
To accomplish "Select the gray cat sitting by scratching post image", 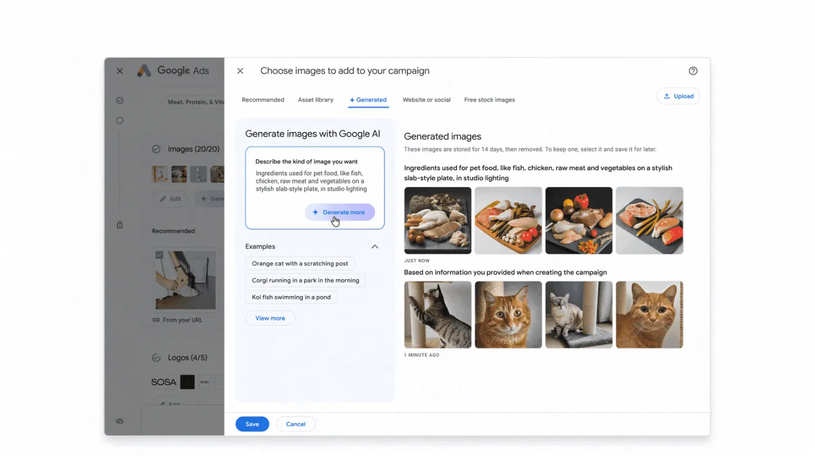I will [x=579, y=315].
